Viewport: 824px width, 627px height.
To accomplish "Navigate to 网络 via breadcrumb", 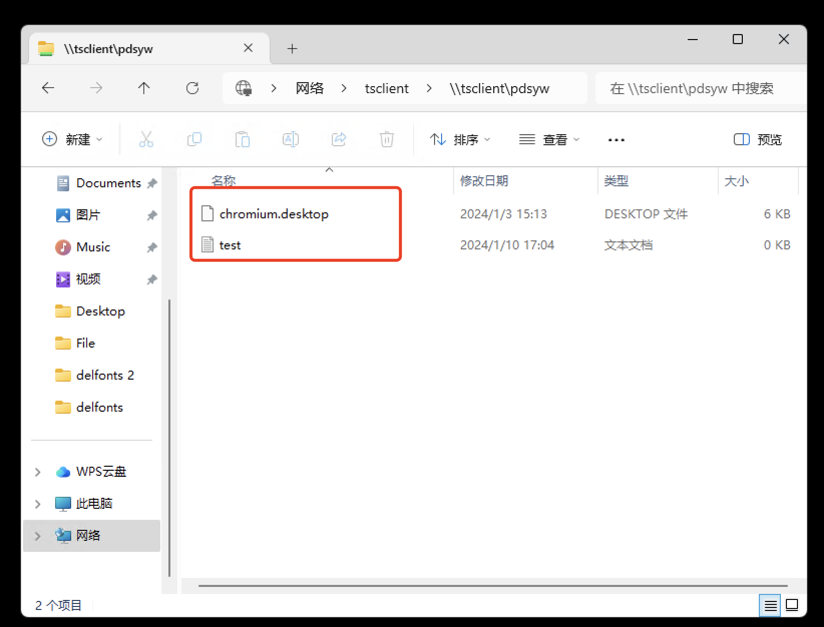I will 309,88.
